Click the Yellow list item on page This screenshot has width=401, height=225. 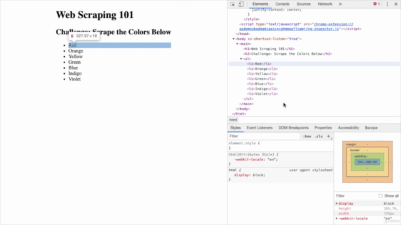(x=75, y=57)
